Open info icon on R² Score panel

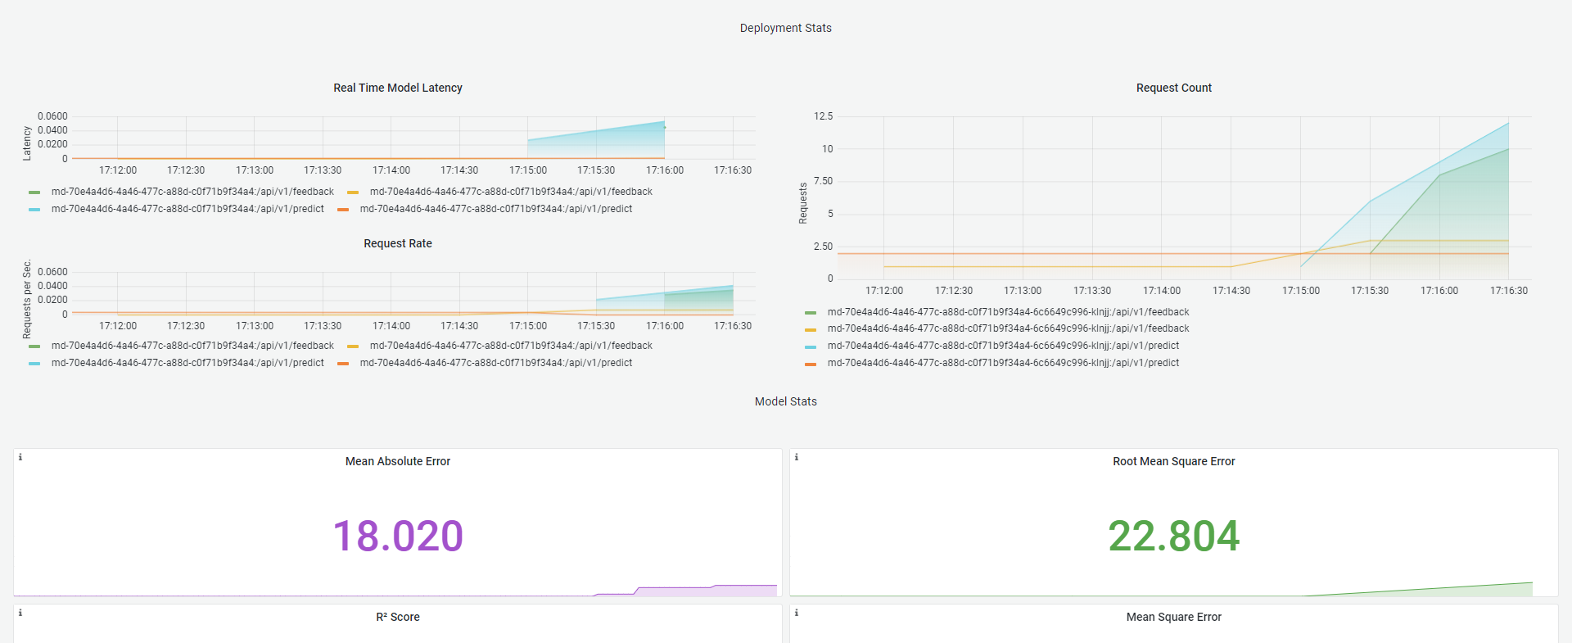(20, 613)
